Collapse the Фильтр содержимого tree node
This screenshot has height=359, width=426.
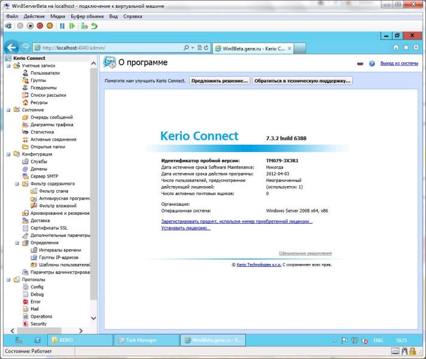pyautogui.click(x=17, y=184)
